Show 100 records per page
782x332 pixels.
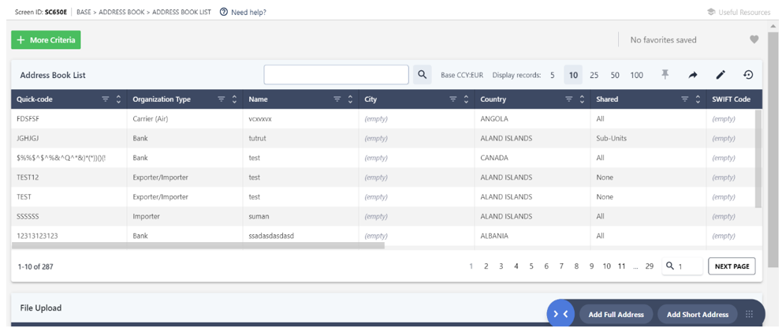click(x=636, y=76)
